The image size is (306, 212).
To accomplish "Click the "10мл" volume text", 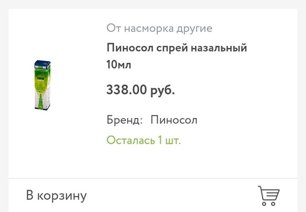I will tap(119, 65).
